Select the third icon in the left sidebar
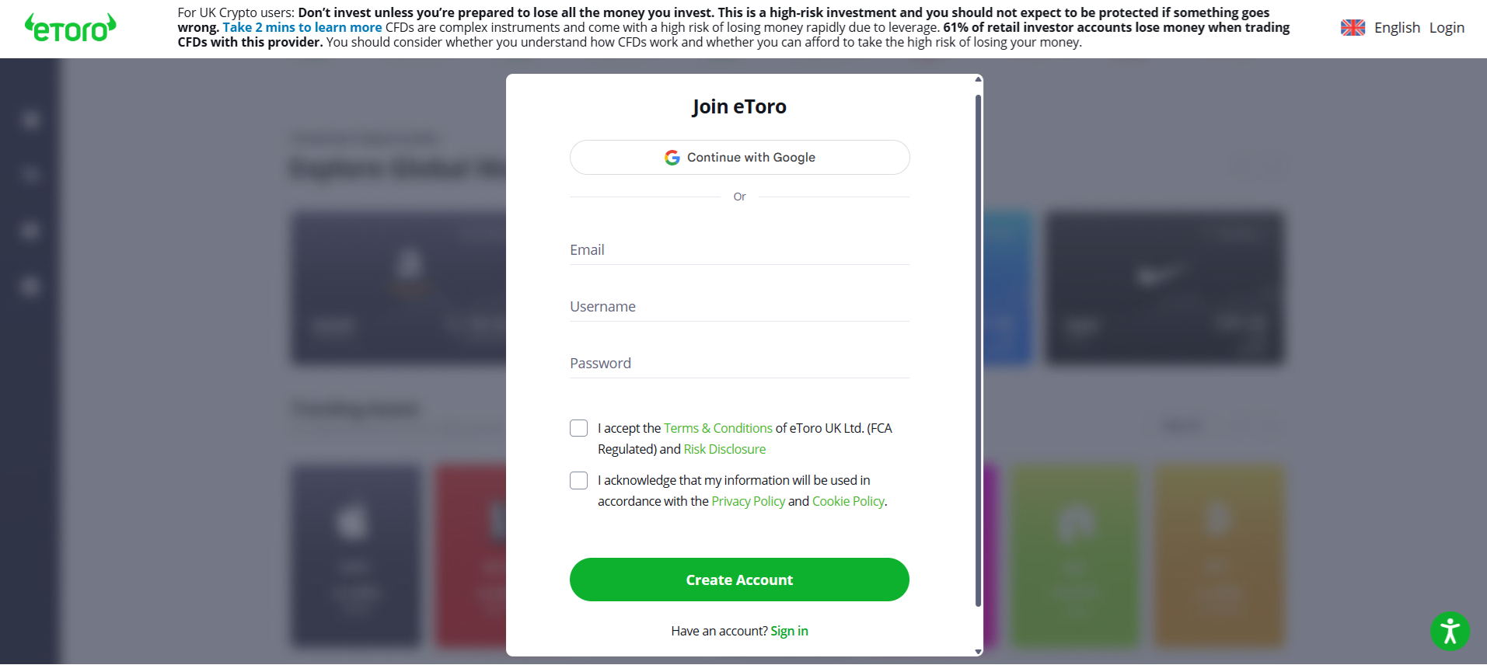The height and width of the screenshot is (665, 1487). point(30,230)
